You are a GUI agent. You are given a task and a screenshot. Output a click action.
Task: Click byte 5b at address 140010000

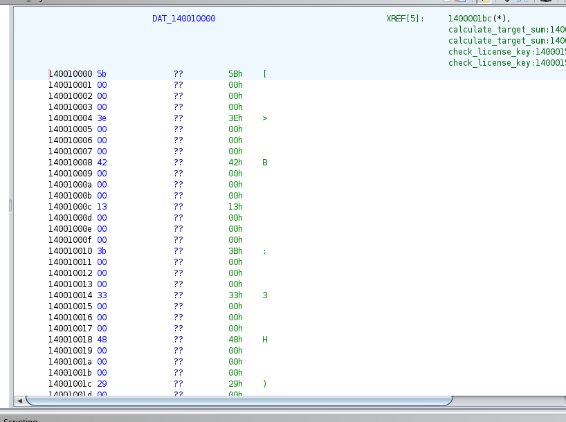pyautogui.click(x=102, y=74)
